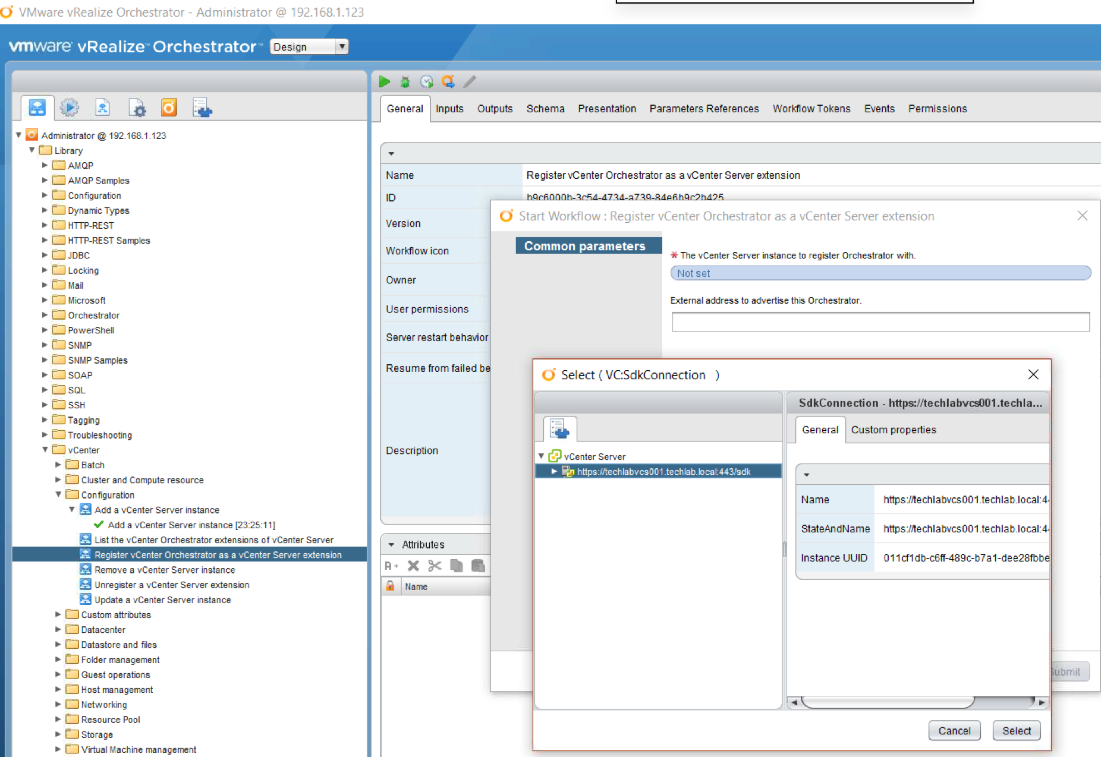The image size is (1101, 757).
Task: Open the Packages orange icon tab
Action: (x=169, y=108)
